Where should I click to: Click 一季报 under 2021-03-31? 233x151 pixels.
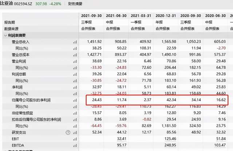click(x=136, y=22)
